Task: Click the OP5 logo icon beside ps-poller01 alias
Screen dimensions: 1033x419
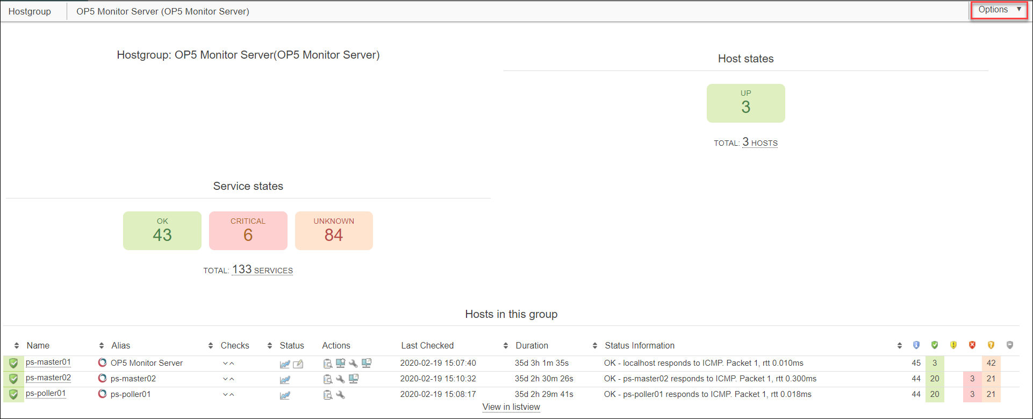Action: click(x=102, y=394)
